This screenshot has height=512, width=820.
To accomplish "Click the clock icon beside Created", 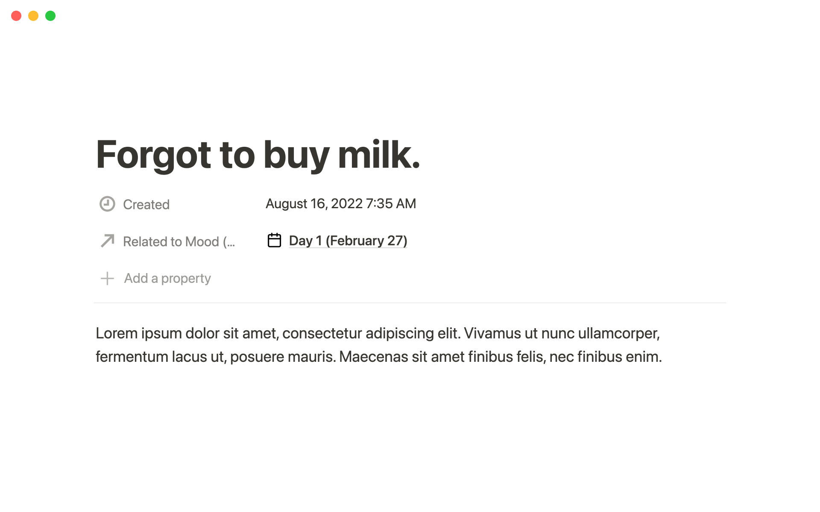I will point(107,204).
